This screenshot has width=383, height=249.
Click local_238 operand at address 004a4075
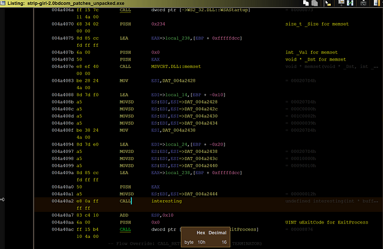[178, 38]
